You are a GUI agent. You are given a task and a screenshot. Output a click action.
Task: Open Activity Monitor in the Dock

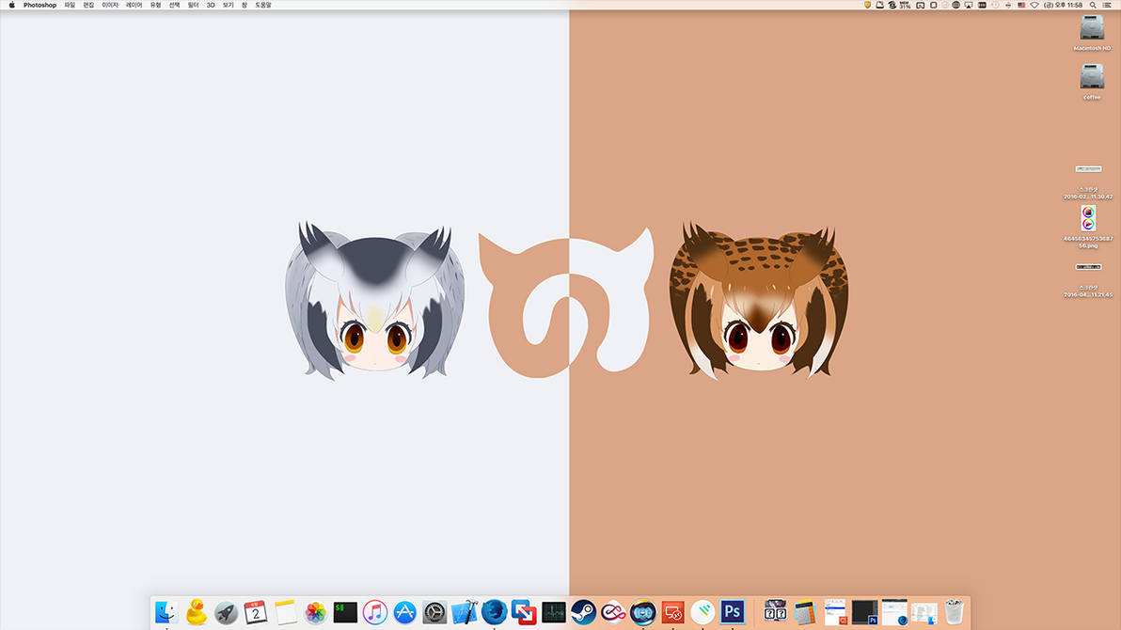(553, 612)
